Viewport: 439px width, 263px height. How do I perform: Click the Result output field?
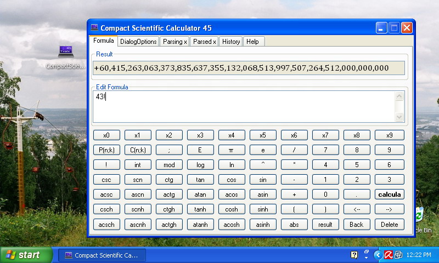tap(249, 68)
